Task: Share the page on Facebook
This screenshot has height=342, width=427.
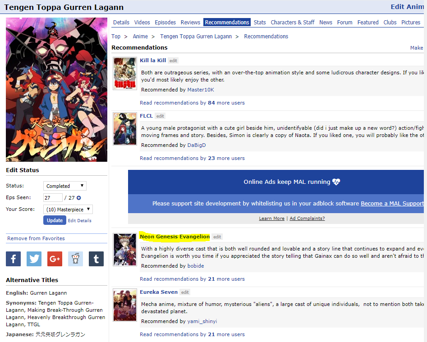Action: [13, 259]
